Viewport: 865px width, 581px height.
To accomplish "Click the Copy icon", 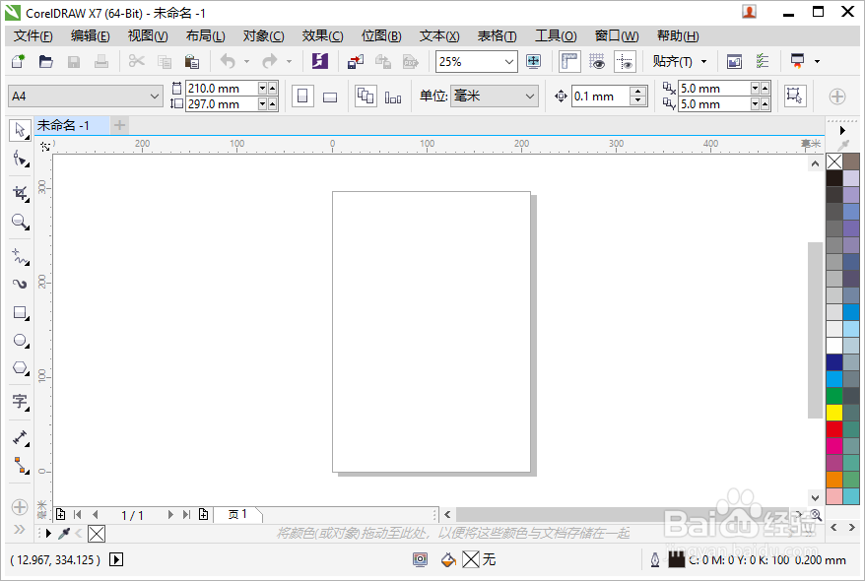I will [164, 61].
